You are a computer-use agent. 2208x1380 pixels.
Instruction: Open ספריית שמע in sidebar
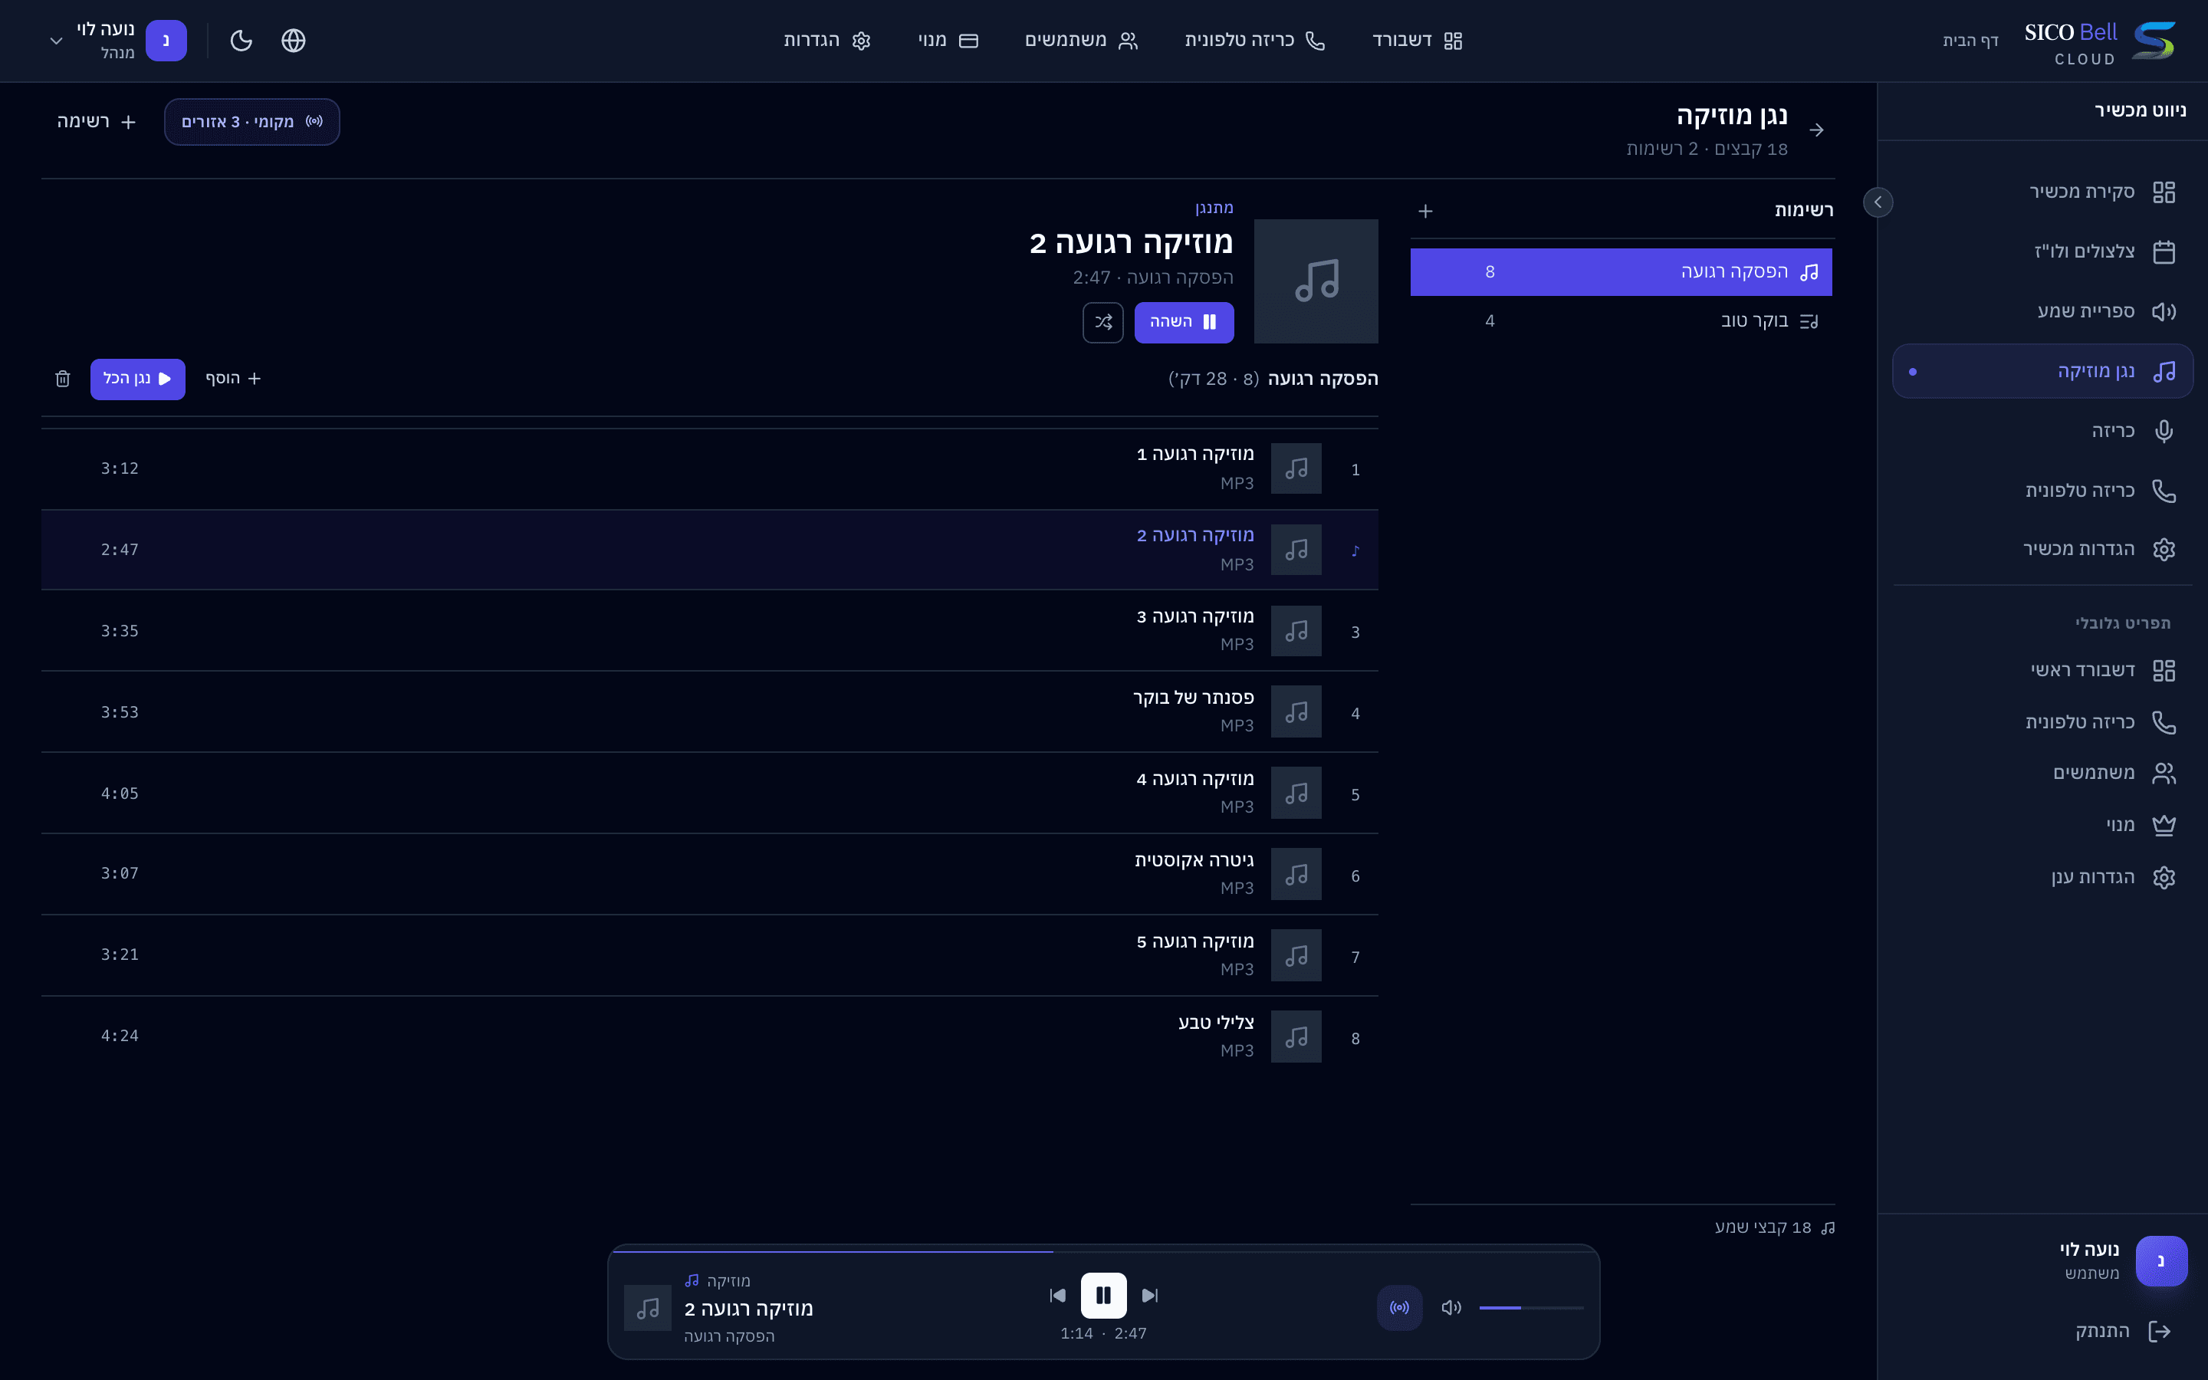(2043, 311)
